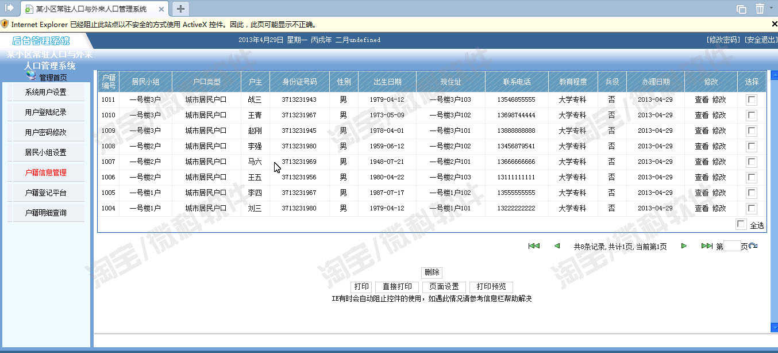The height and width of the screenshot is (353, 778).
Task: Click the 修改密码 link in header
Action: tap(723, 40)
